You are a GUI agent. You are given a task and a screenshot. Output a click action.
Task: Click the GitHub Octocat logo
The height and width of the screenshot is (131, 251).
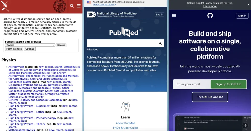[210, 16]
